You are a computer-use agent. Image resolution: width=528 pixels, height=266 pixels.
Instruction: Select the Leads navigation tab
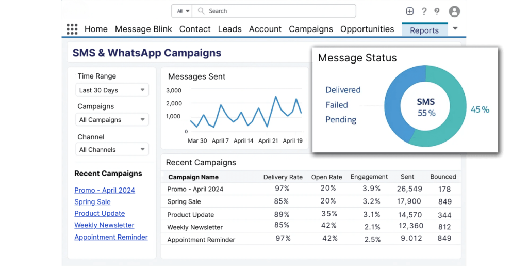point(229,29)
